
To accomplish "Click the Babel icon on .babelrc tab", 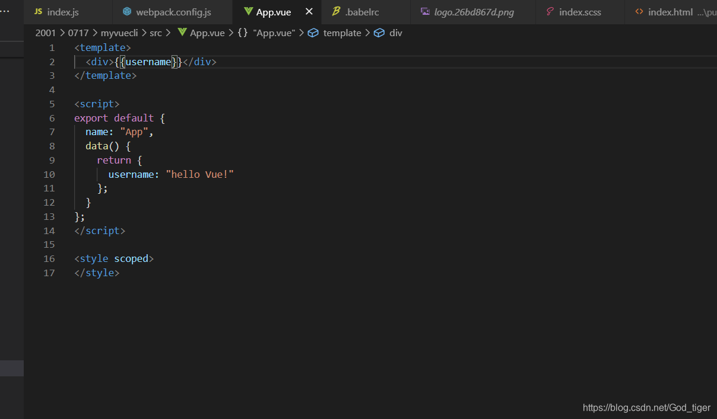I will pos(336,12).
